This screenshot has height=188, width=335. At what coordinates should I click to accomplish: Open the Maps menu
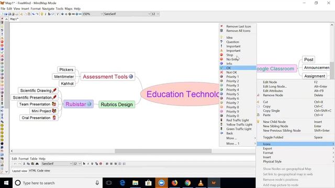tap(69, 9)
